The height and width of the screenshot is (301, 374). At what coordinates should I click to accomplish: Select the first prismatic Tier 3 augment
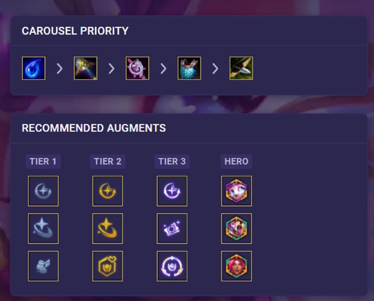pos(172,191)
